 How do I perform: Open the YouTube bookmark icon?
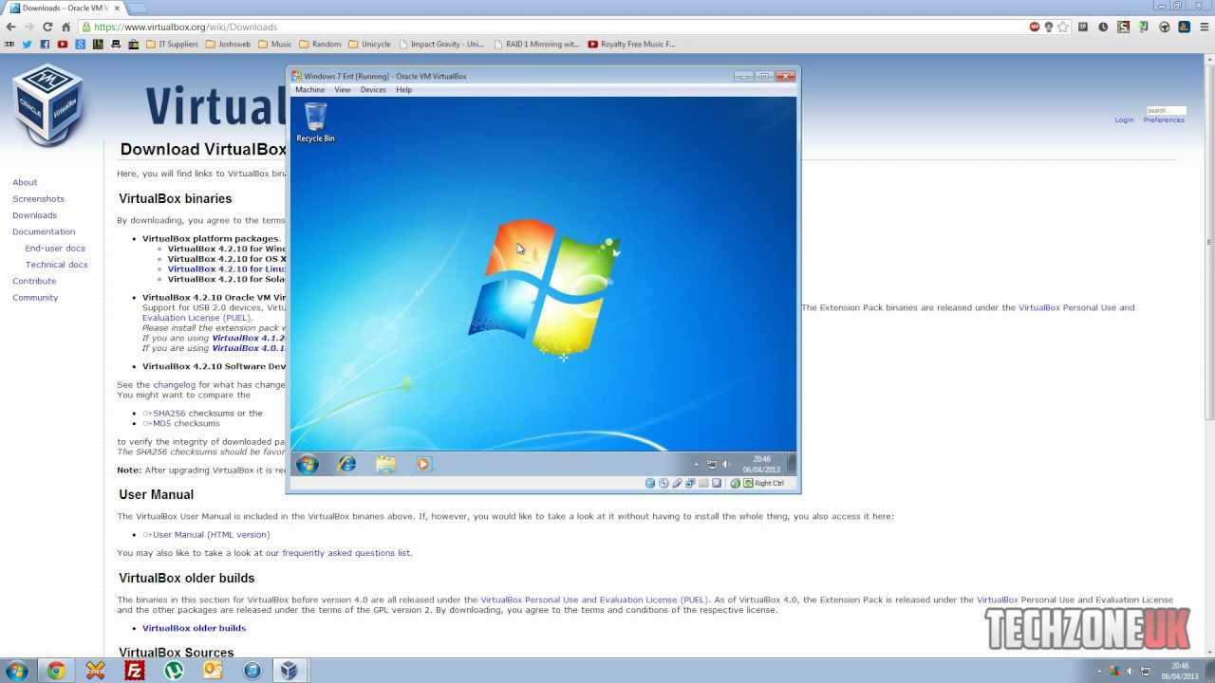click(63, 44)
